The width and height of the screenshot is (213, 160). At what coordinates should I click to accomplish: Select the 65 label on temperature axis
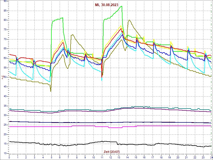(5, 49)
